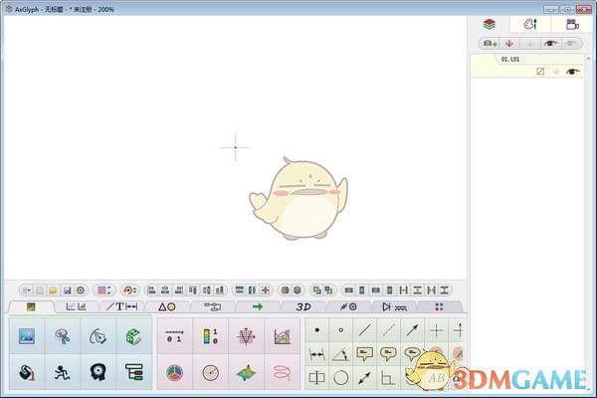Insert a function plot graph
597x398 pixels.
click(x=246, y=336)
